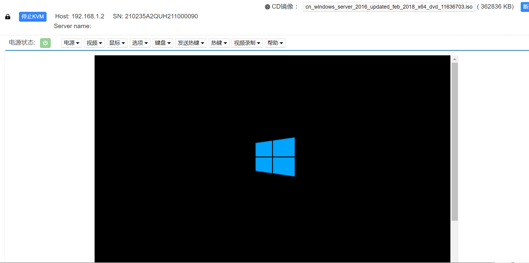Toggle the green power status icon
Image resolution: width=529 pixels, height=263 pixels.
[x=45, y=43]
